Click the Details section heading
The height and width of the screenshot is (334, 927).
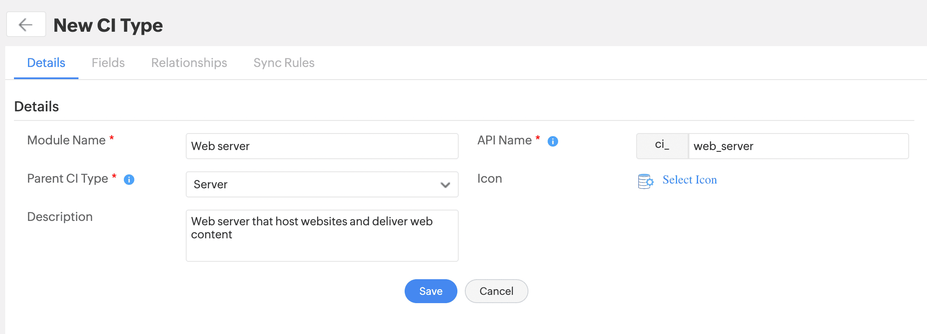[37, 107]
